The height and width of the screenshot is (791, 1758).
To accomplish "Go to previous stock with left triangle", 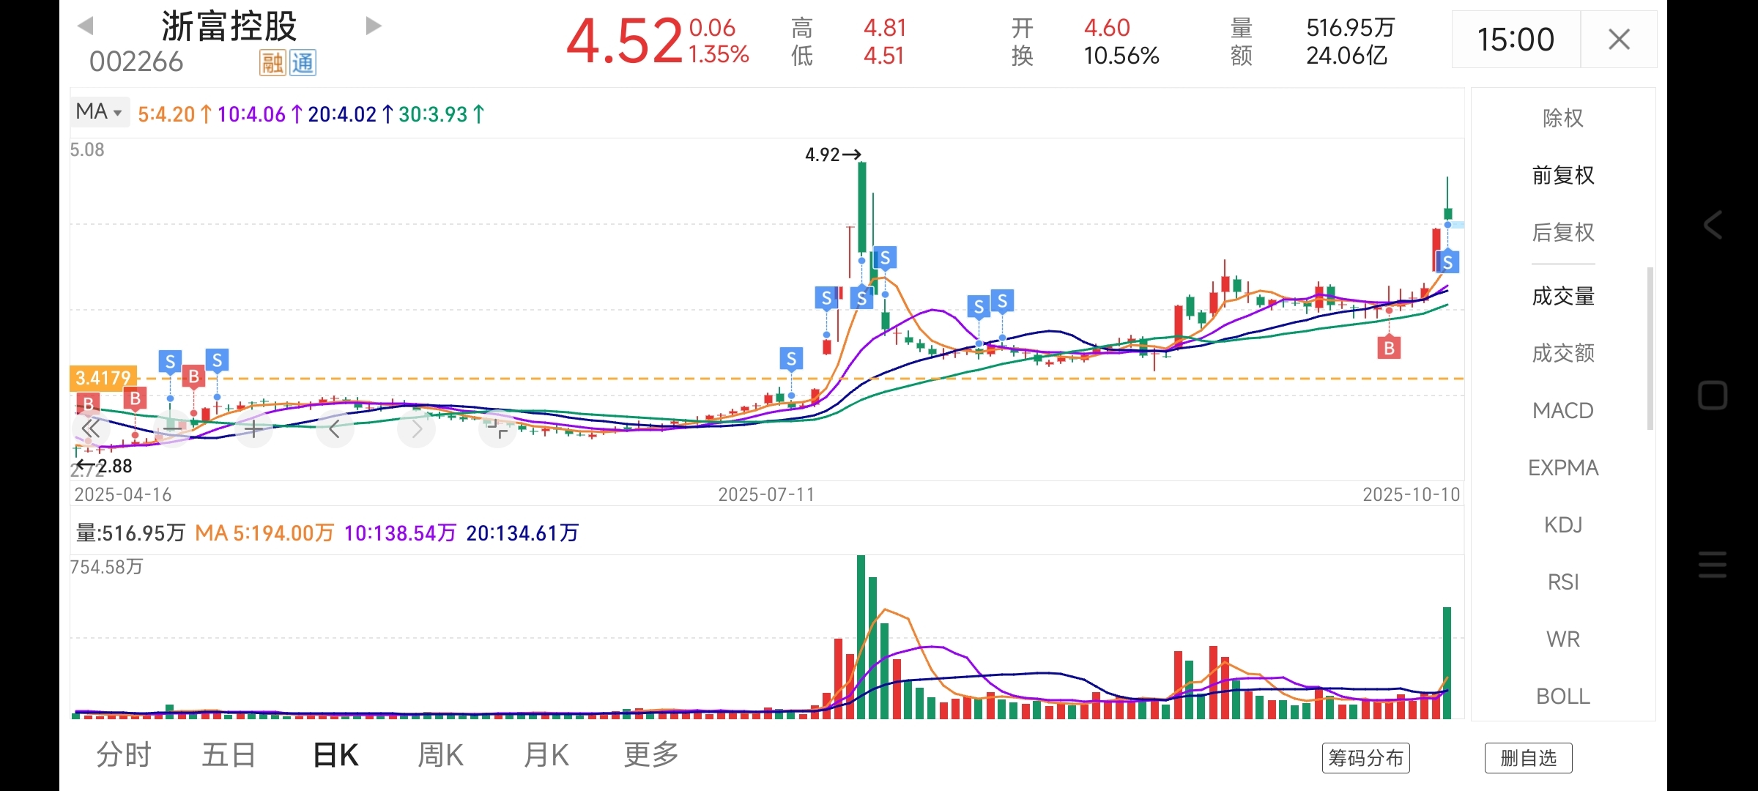I will pyautogui.click(x=86, y=26).
